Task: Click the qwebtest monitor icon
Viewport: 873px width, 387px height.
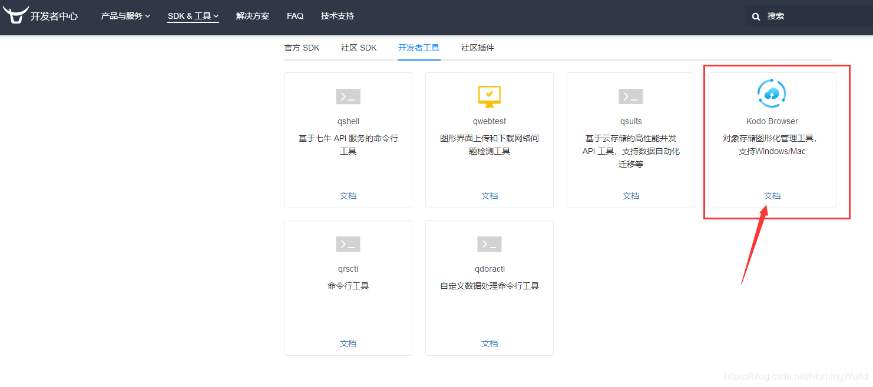Action: coord(490,96)
